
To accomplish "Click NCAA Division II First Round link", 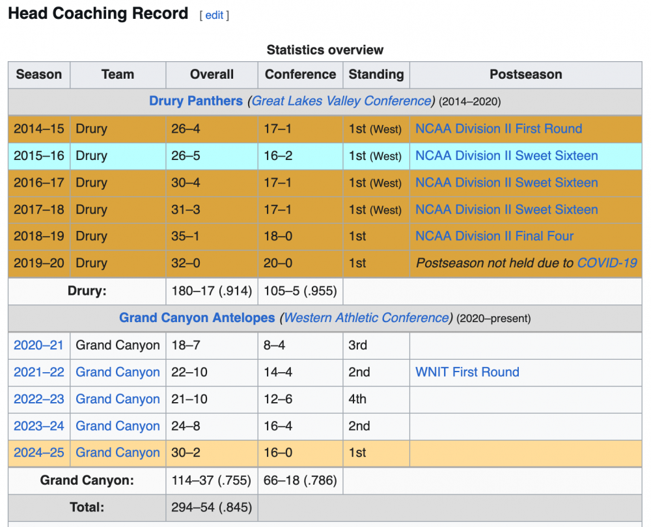I will pyautogui.click(x=499, y=129).
